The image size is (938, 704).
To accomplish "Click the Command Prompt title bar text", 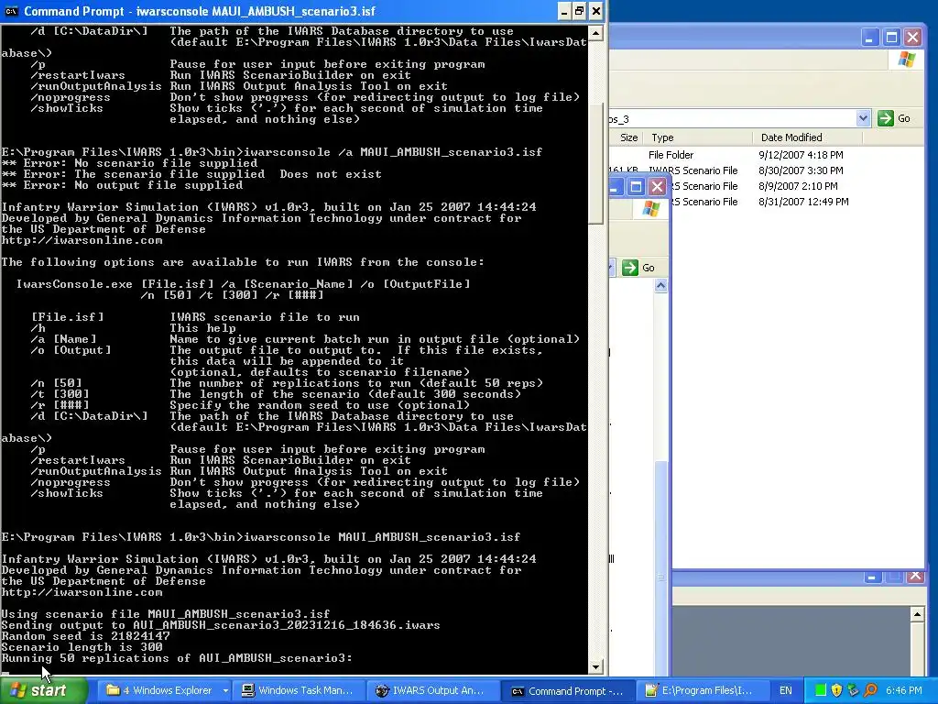I will tap(200, 11).
